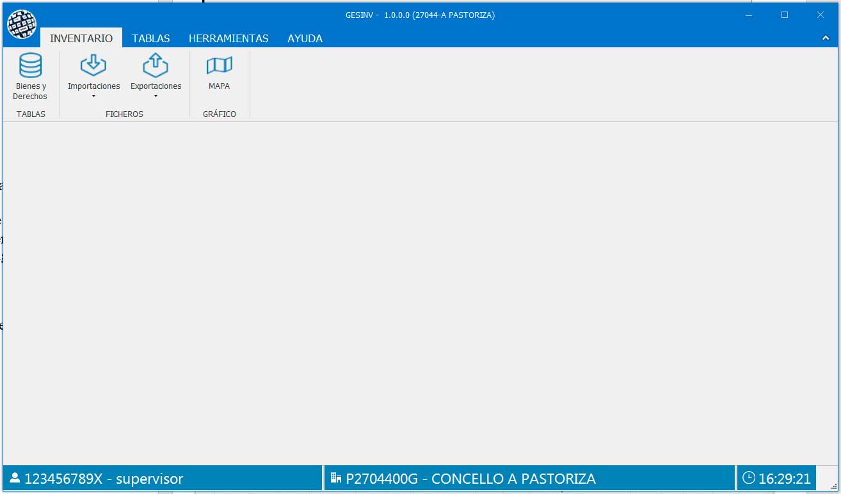841x494 pixels.
Task: Click the 123456789X supervisor user label
Action: click(x=104, y=479)
